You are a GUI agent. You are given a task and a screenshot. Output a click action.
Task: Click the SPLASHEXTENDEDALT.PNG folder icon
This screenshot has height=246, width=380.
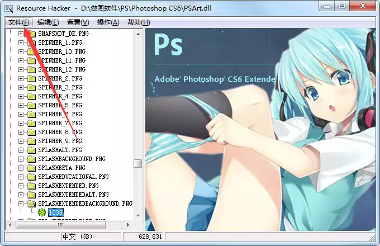(x=31, y=195)
